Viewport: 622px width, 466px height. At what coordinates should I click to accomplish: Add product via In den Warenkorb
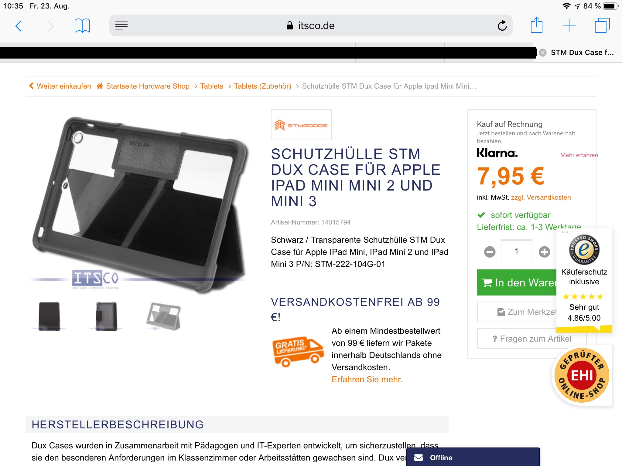pyautogui.click(x=517, y=282)
